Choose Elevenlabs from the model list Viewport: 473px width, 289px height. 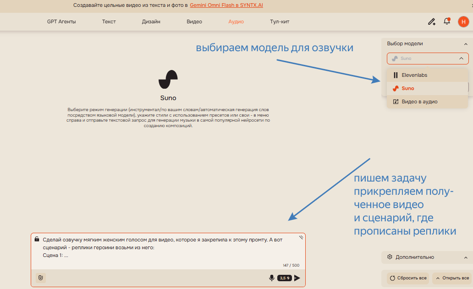point(427,75)
